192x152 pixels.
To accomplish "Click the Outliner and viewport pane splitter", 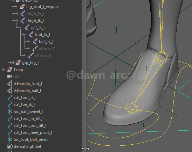I will (85, 76).
